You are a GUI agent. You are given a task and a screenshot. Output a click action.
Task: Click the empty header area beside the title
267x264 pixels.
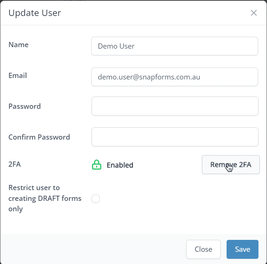click(156, 13)
